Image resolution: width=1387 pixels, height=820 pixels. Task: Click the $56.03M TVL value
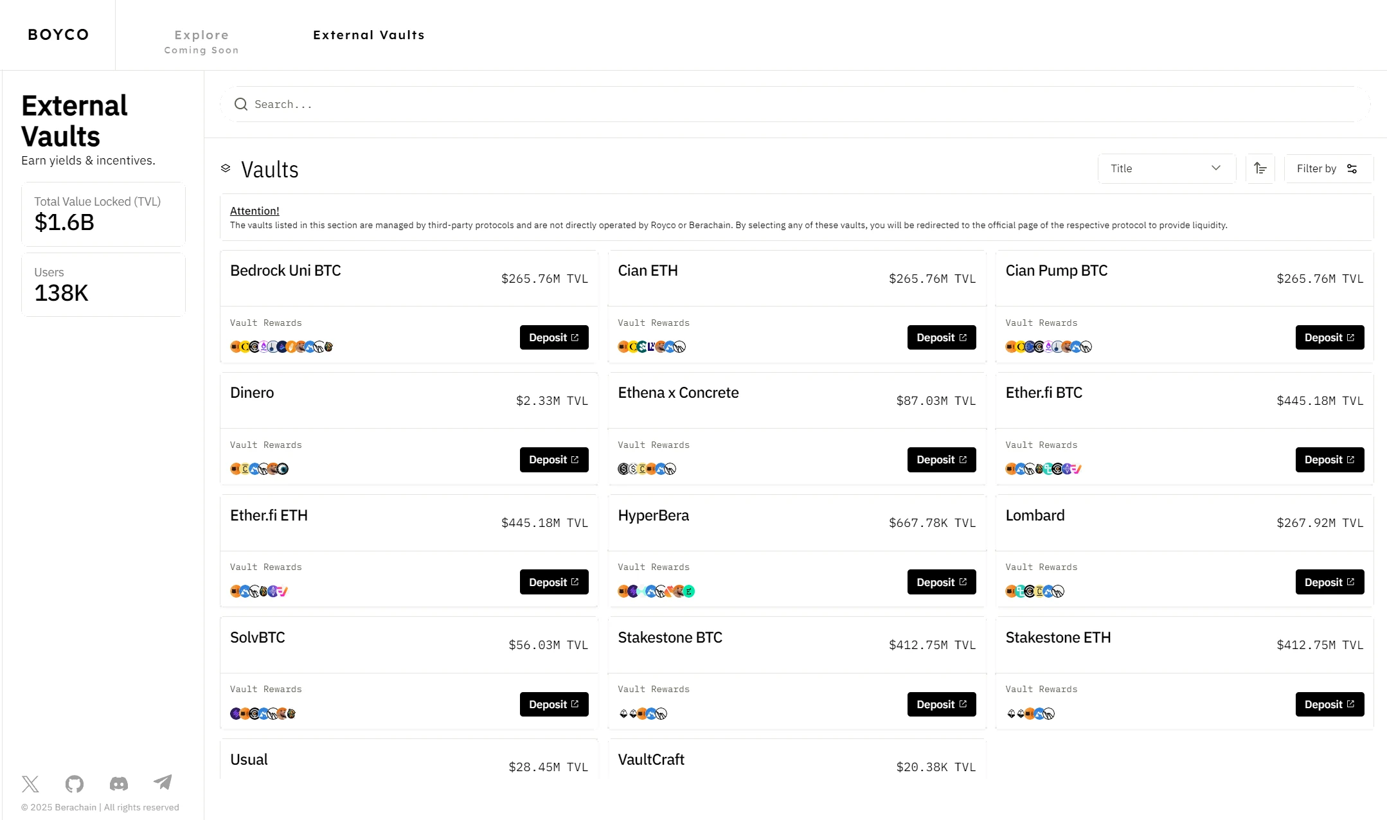(x=548, y=645)
